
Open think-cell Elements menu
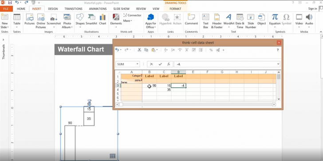pyautogui.click(x=116, y=21)
